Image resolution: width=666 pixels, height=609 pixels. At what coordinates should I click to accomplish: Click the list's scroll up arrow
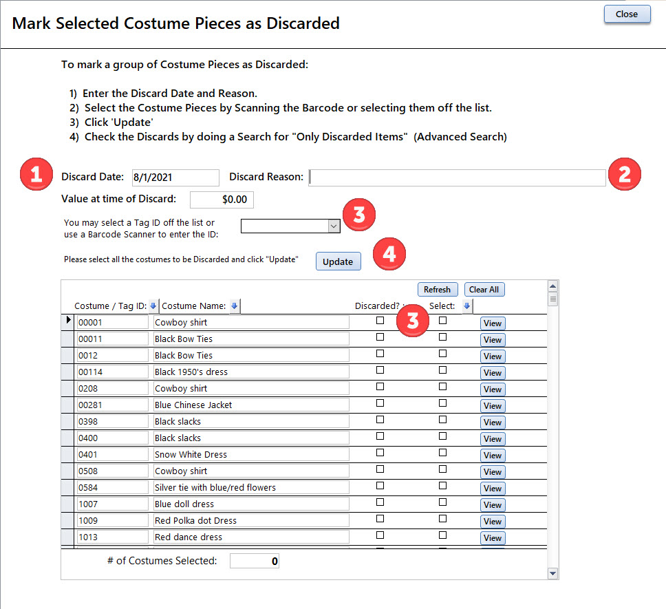[x=552, y=286]
